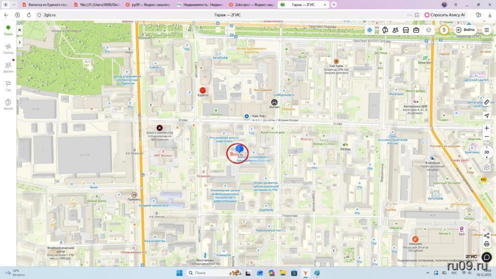
Task: Click the my location arrow button
Action: (x=487, y=115)
